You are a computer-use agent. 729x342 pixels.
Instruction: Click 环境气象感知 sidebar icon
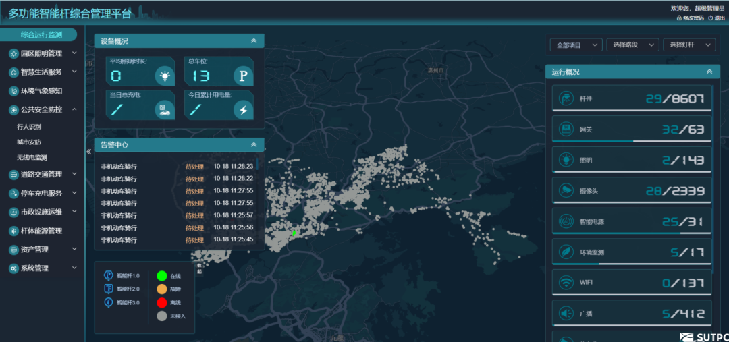[14, 91]
